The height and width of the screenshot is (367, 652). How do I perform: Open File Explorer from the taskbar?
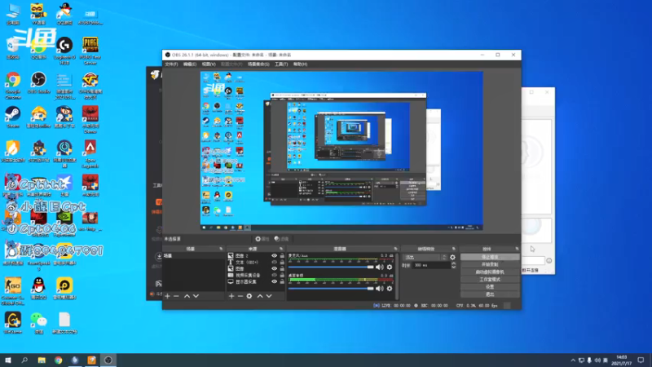[42, 360]
